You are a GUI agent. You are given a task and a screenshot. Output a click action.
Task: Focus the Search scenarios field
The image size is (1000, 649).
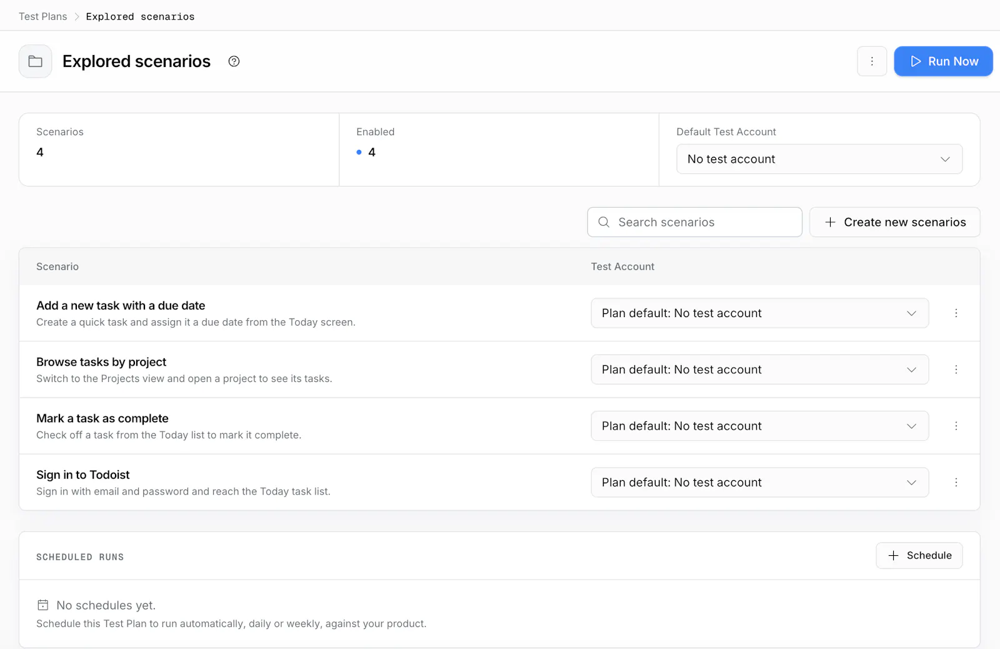coord(694,222)
